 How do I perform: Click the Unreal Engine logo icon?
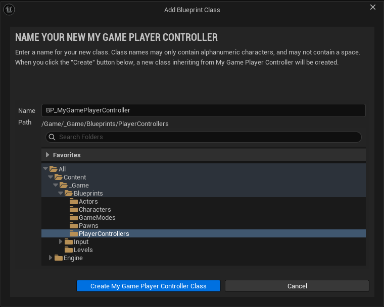point(10,10)
